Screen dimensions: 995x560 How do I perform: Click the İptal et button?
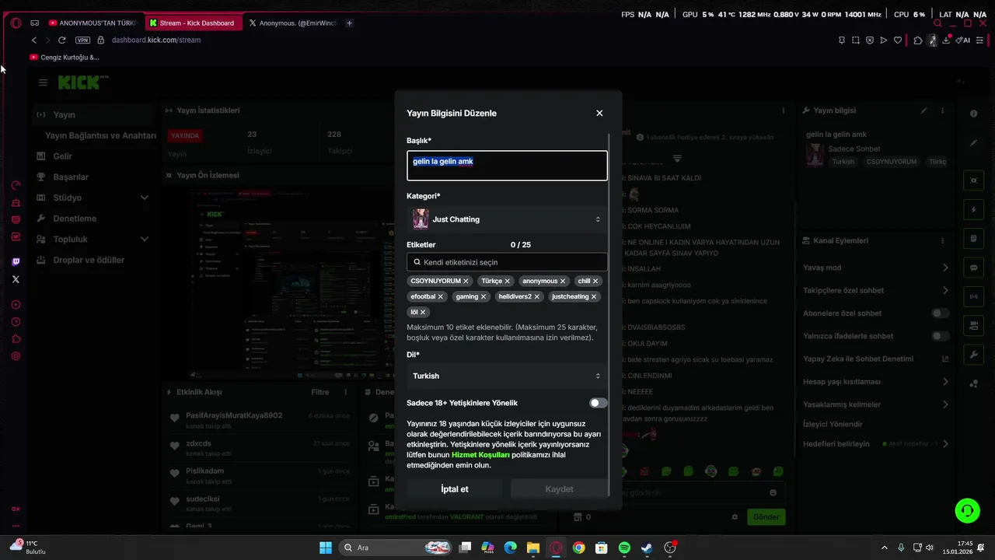coord(455,489)
